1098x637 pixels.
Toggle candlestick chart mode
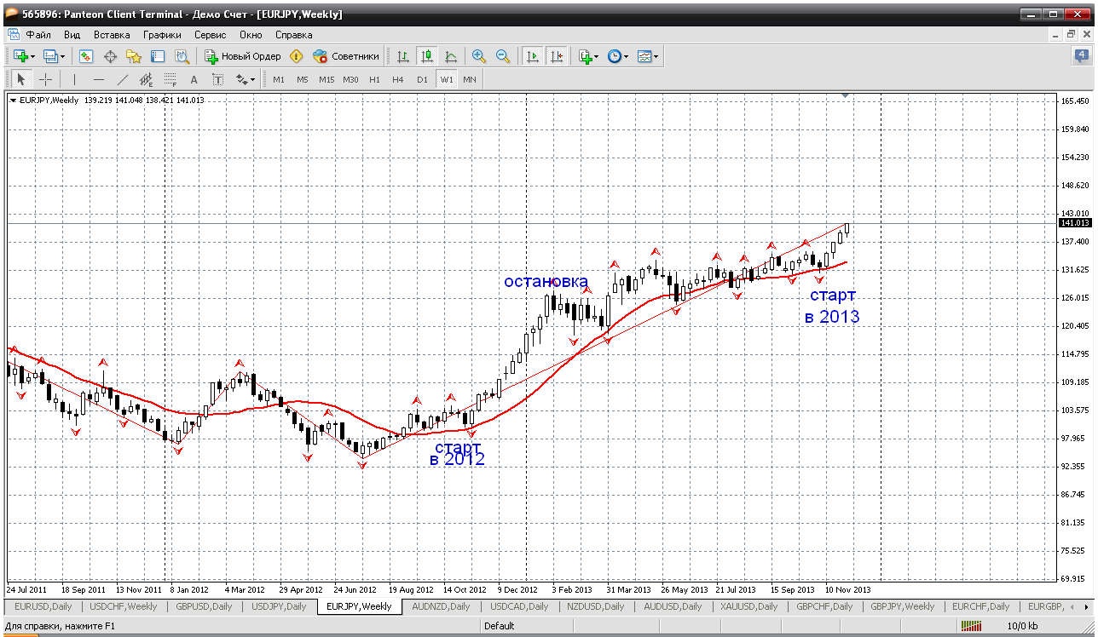[427, 56]
